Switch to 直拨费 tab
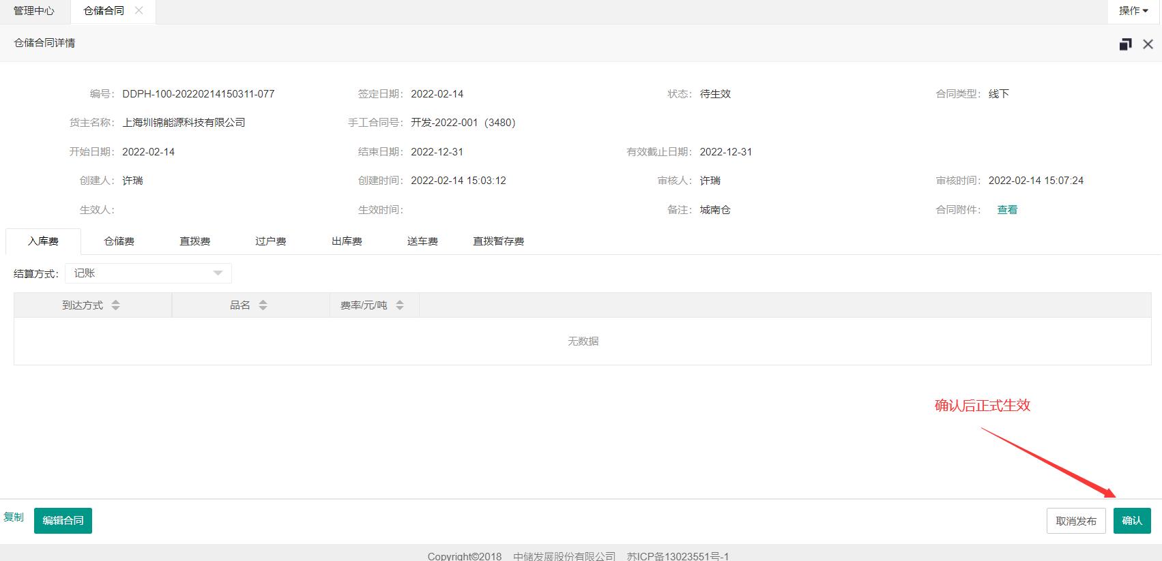 pos(194,241)
